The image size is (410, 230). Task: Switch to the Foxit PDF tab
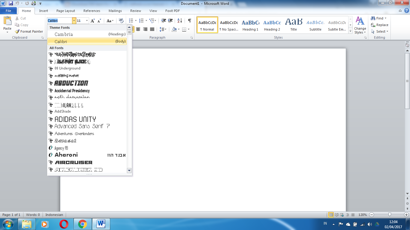(173, 11)
